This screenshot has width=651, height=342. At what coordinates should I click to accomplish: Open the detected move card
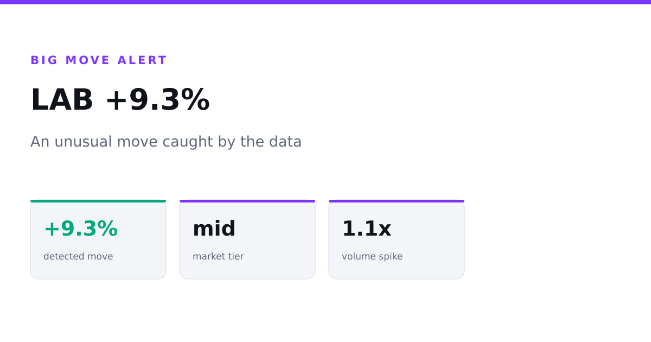[x=98, y=239]
